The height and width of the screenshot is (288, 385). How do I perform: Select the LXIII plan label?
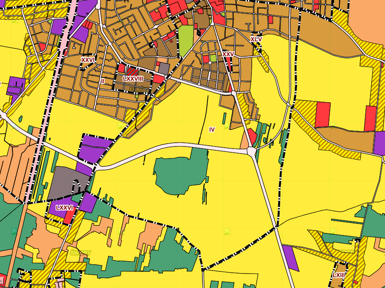click(339, 275)
